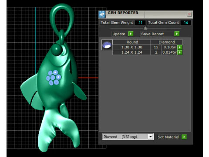Collapse panel using circular up-arrow toggle
Screen dimensions: 209x157
[145, 28]
